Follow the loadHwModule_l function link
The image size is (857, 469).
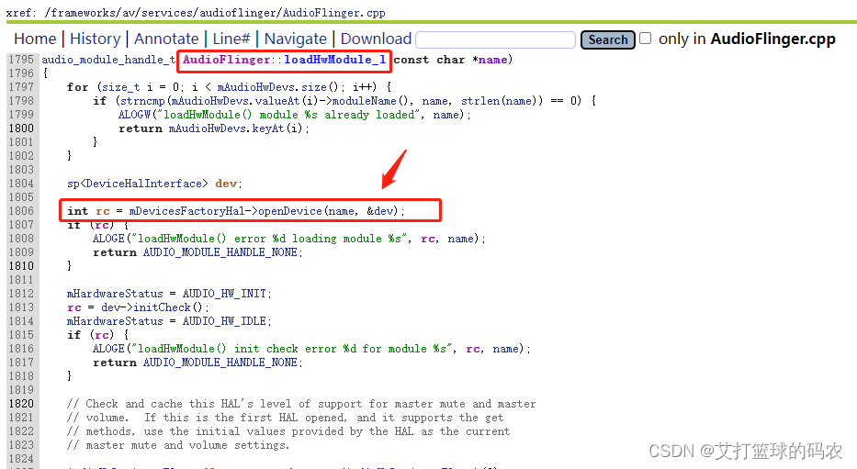coord(335,60)
